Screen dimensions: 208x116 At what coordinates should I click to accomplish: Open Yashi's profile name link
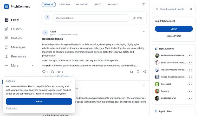[53, 31]
